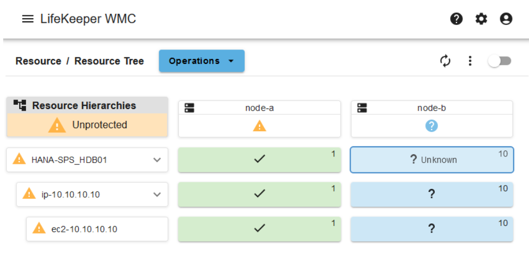The image size is (529, 267).
Task: Click the node-b unknown status icon
Action: [x=432, y=126]
